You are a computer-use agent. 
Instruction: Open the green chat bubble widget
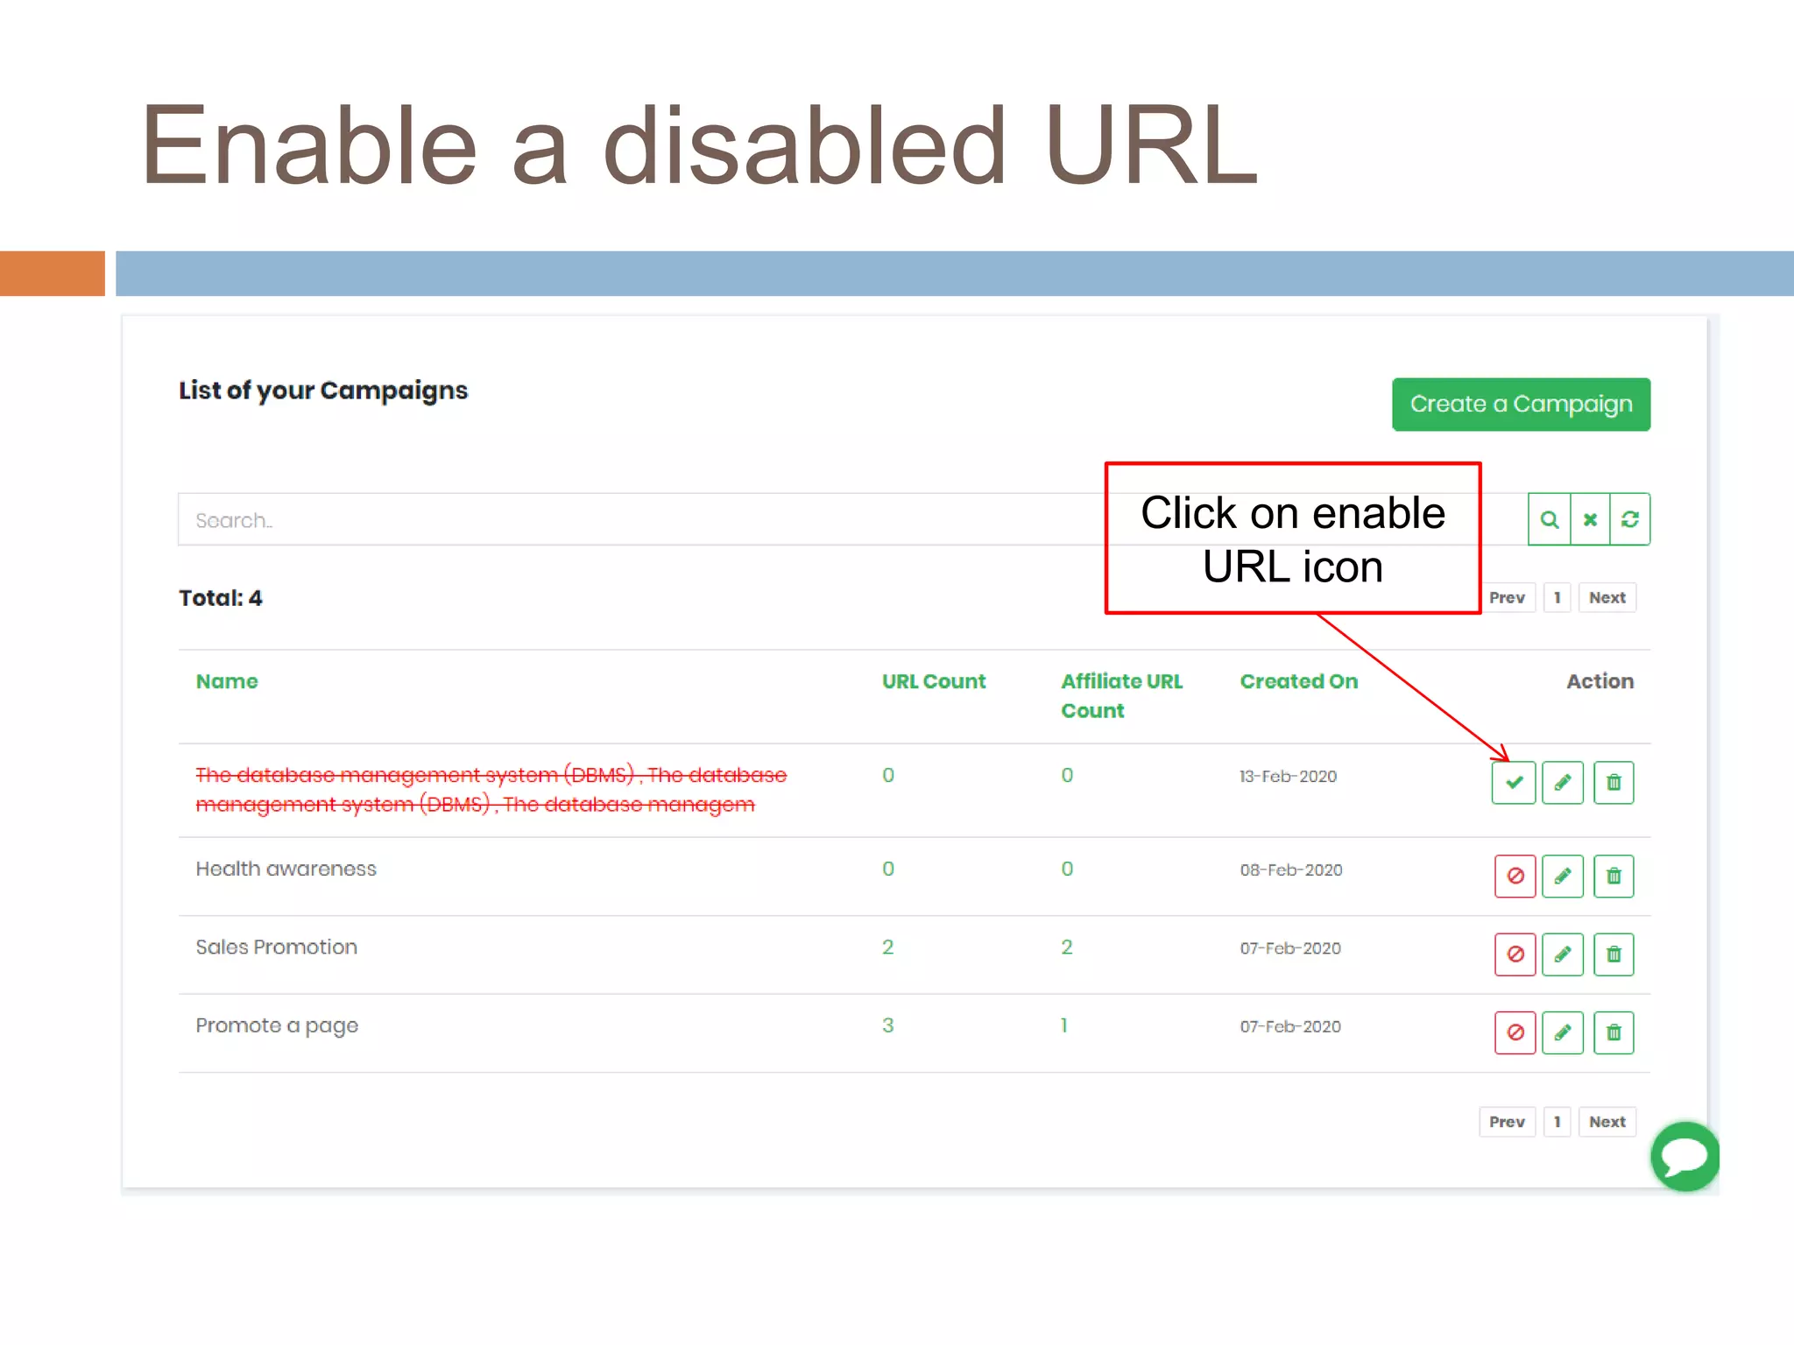[1685, 1156]
